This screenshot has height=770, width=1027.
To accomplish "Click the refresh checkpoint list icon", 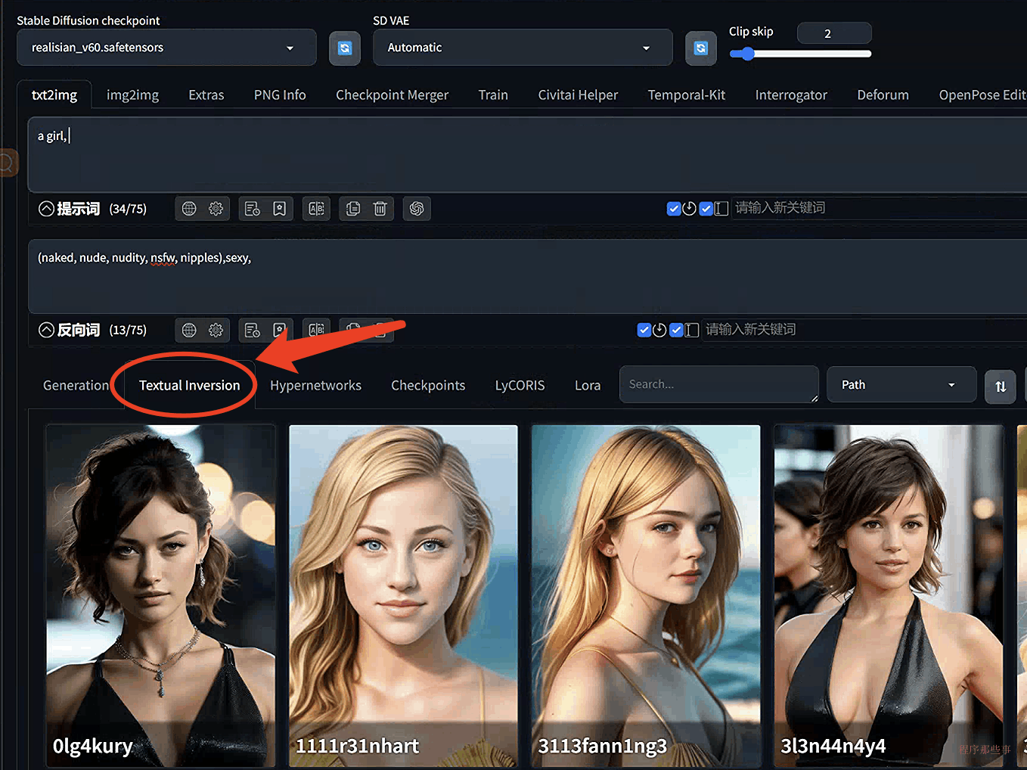I will pyautogui.click(x=344, y=48).
